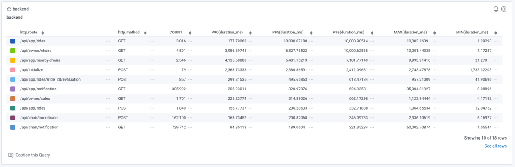Click the backend dataset cube icon

(9, 9)
